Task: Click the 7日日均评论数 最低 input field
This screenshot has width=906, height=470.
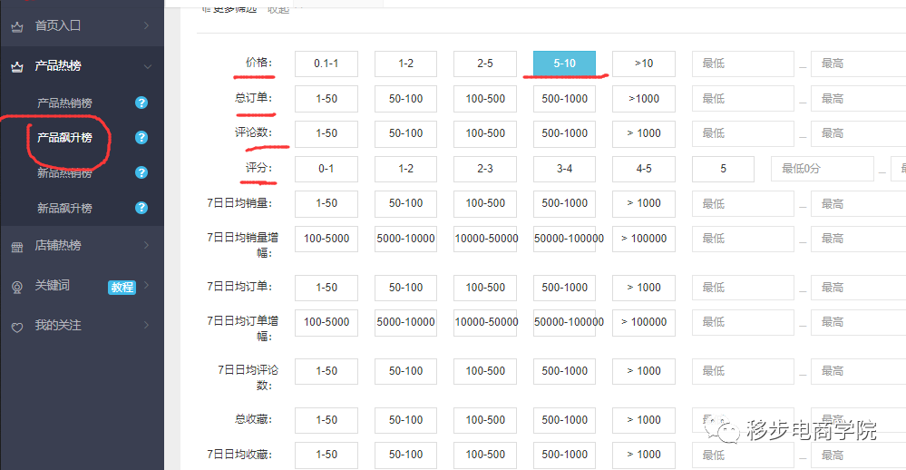Action: point(743,371)
